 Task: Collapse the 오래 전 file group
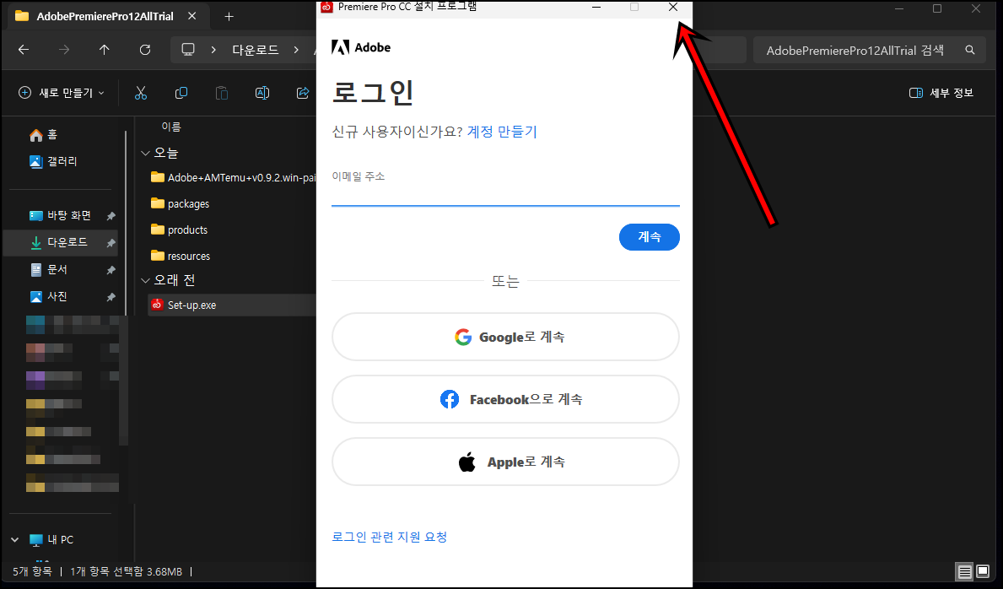tap(145, 280)
